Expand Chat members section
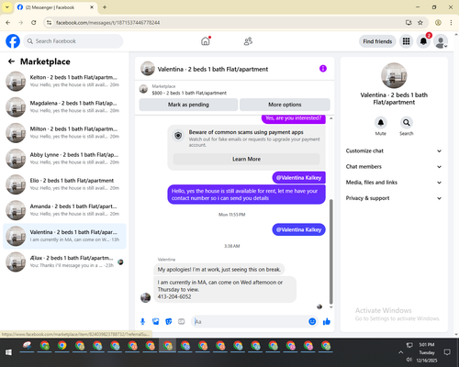The image size is (459, 367). [x=394, y=167]
